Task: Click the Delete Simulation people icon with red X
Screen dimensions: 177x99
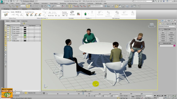Action: (78, 14)
